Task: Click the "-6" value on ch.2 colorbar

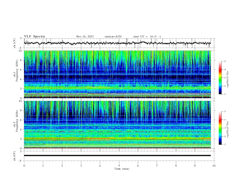Action: pos(225,136)
